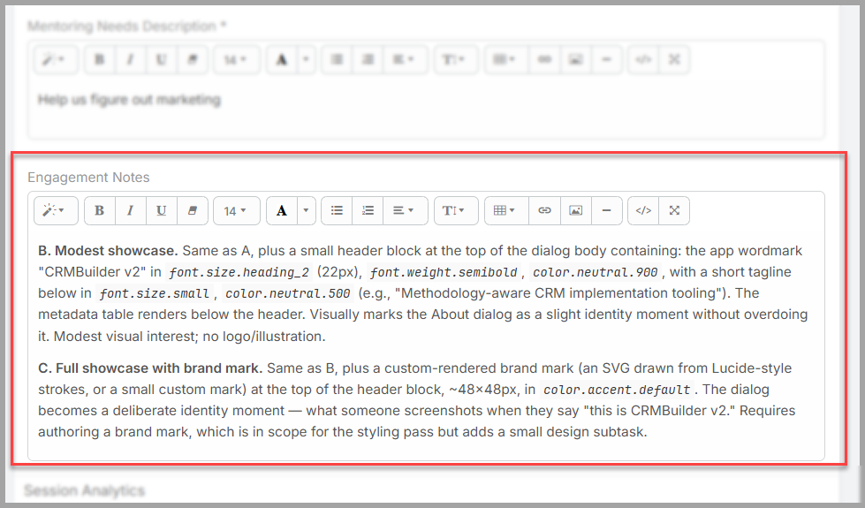
Task: Insert a horizontal rule in Engagement Notes
Action: click(x=606, y=210)
